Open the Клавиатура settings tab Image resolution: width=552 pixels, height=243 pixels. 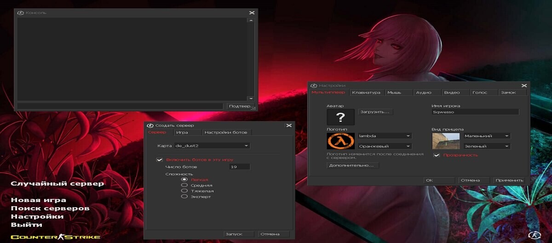(366, 93)
